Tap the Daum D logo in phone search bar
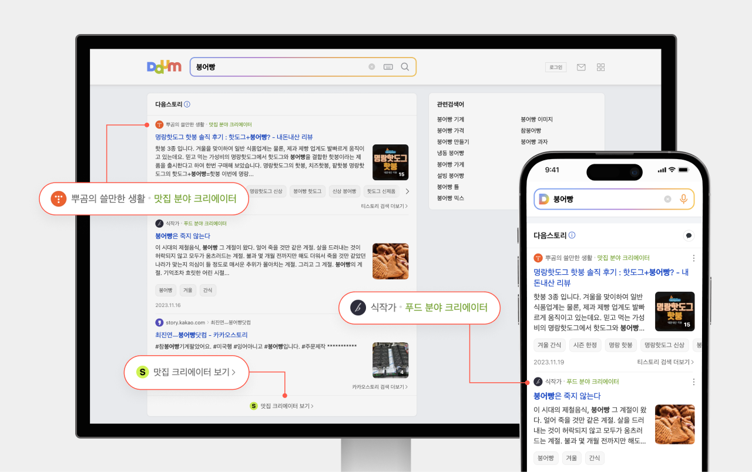Viewport: 752px width, 472px height. coord(543,199)
